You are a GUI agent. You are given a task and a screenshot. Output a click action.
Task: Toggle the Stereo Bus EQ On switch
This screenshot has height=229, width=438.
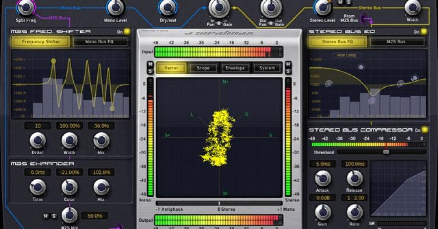tap(423, 32)
